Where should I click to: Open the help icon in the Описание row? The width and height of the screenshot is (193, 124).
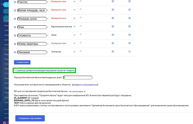81,51
